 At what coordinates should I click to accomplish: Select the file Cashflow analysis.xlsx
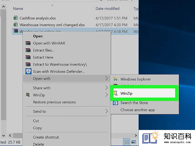[38, 18]
